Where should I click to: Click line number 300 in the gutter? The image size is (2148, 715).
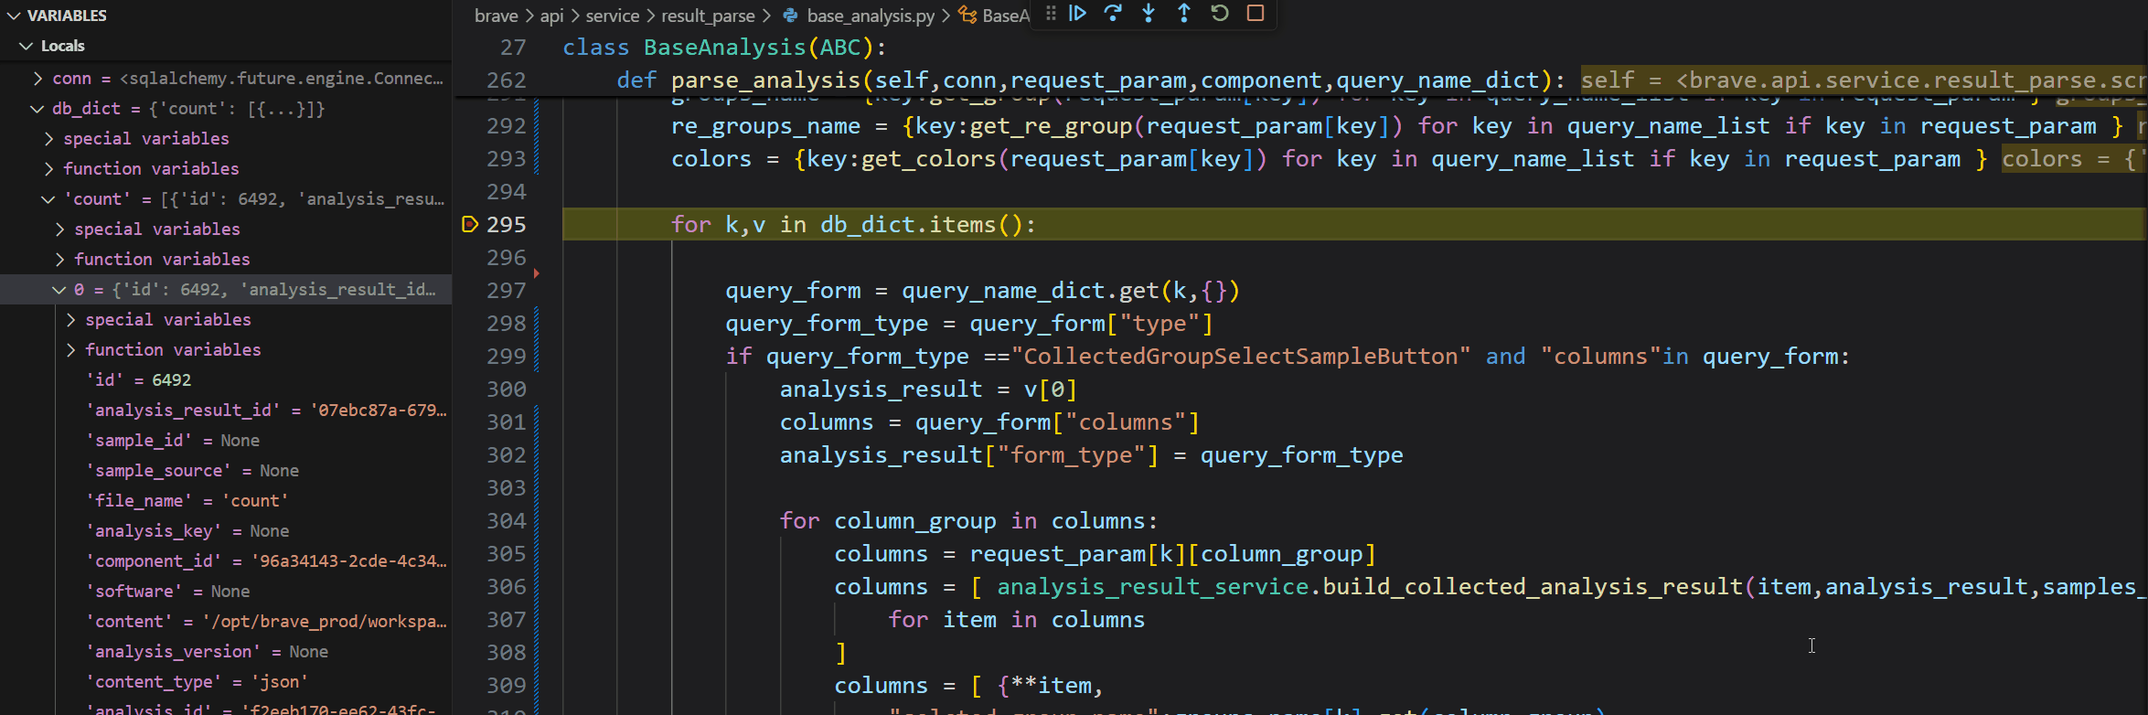[507, 390]
